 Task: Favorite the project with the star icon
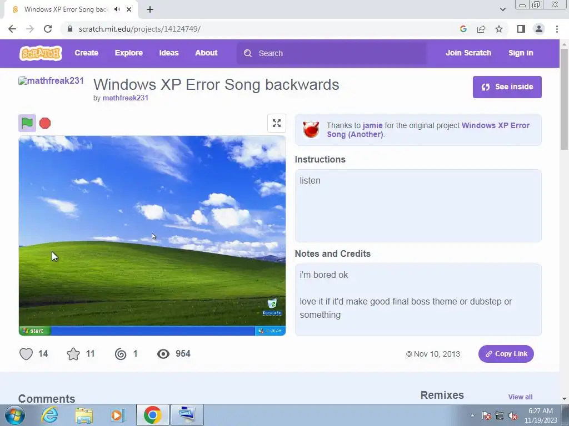[73, 354]
